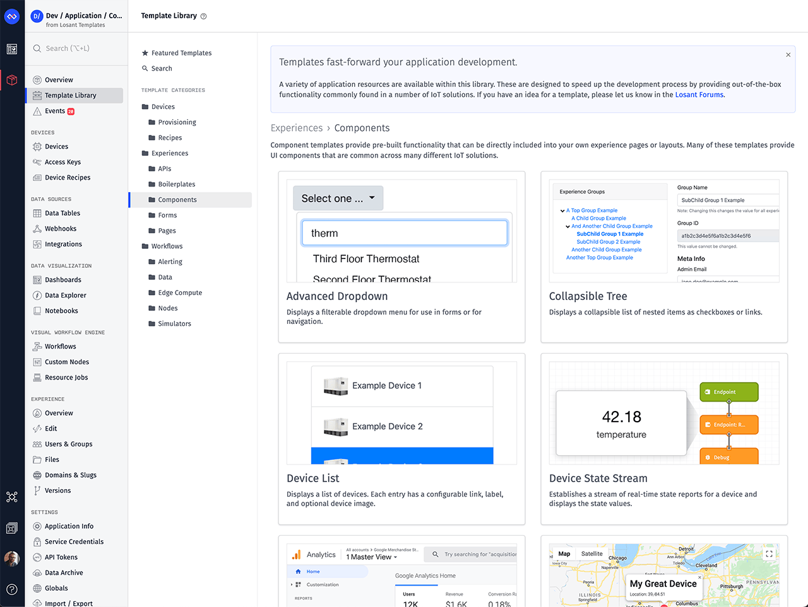The height and width of the screenshot is (607, 808).
Task: Collapse 'A Top Group Example' in the tree
Action: (562, 210)
